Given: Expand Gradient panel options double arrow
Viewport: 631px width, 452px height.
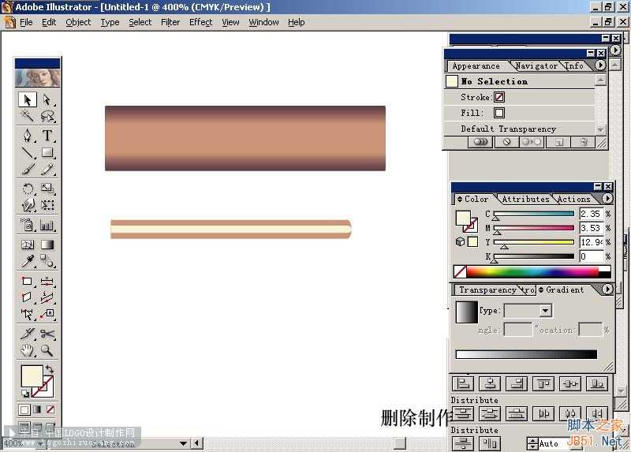Looking at the screenshot, I should coord(541,290).
